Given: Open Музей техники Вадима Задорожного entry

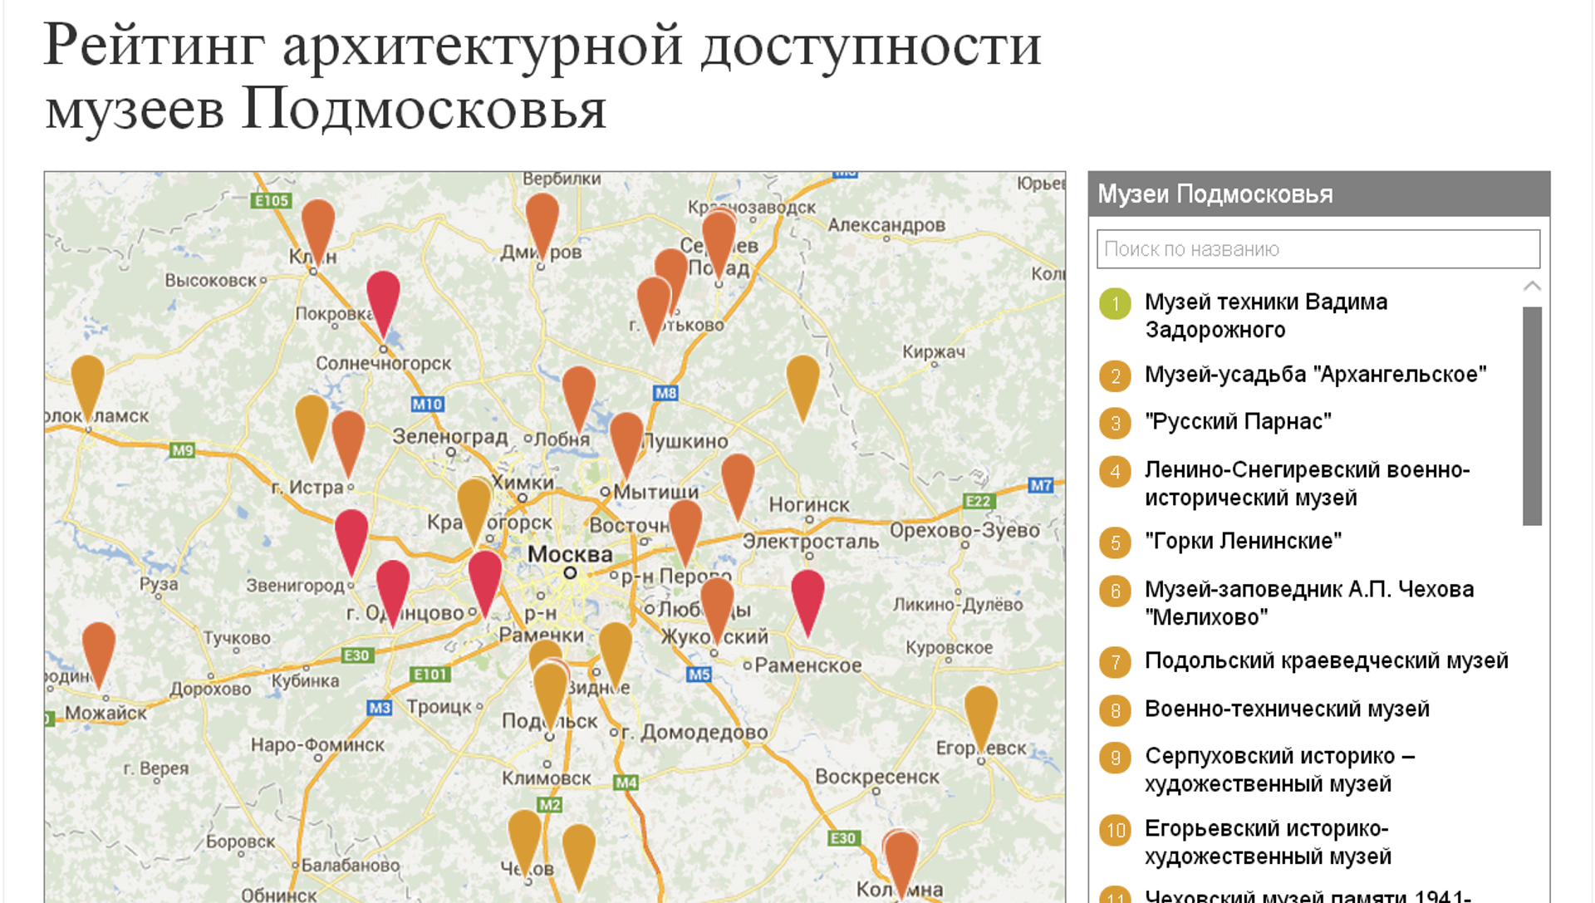Looking at the screenshot, I should point(1266,316).
